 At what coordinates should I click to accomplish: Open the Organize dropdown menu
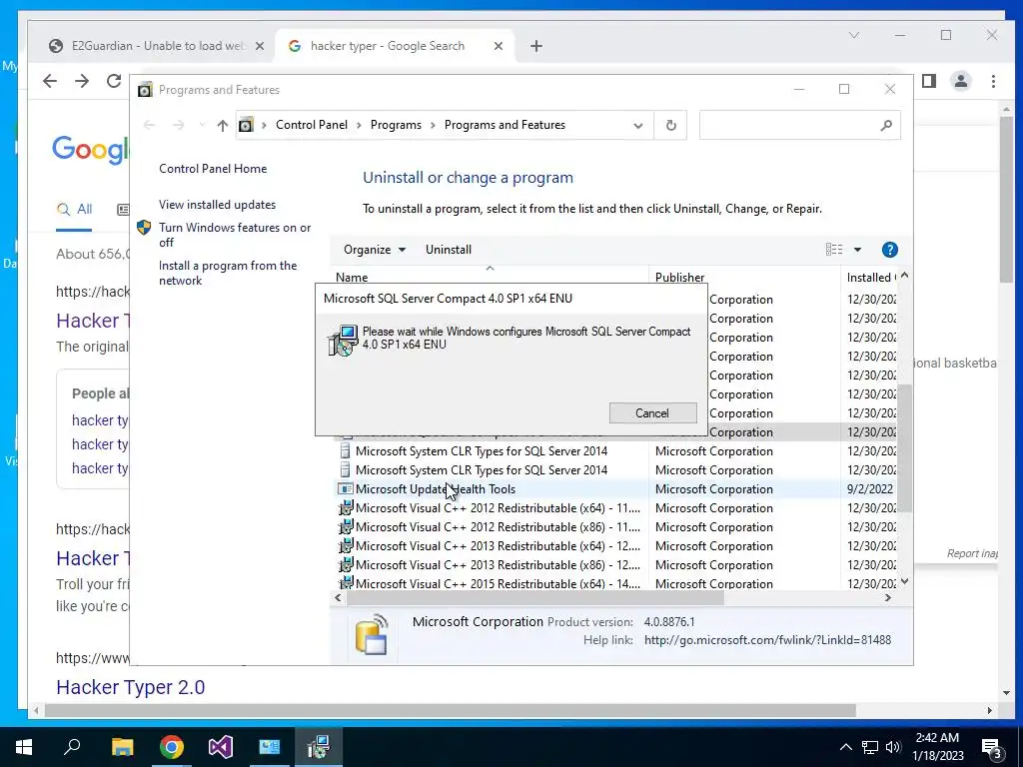[375, 250]
